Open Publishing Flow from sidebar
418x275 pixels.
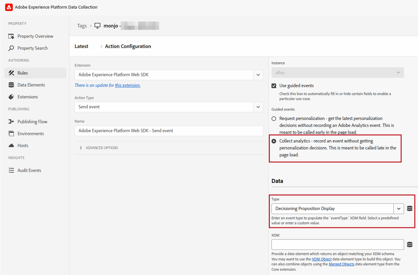click(x=32, y=122)
